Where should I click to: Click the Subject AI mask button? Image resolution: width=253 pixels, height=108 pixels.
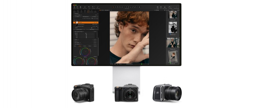77,16
